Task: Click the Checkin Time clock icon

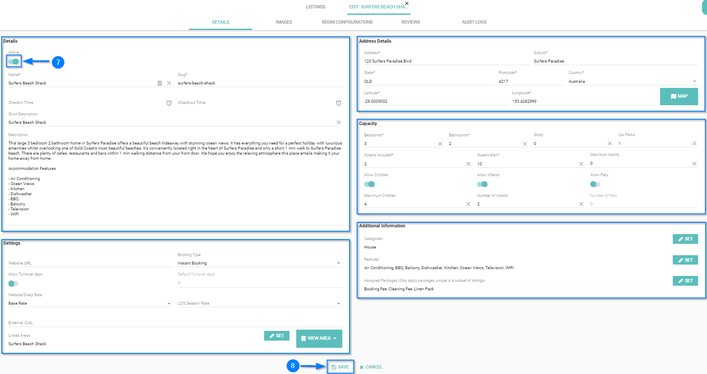Action: [x=169, y=103]
